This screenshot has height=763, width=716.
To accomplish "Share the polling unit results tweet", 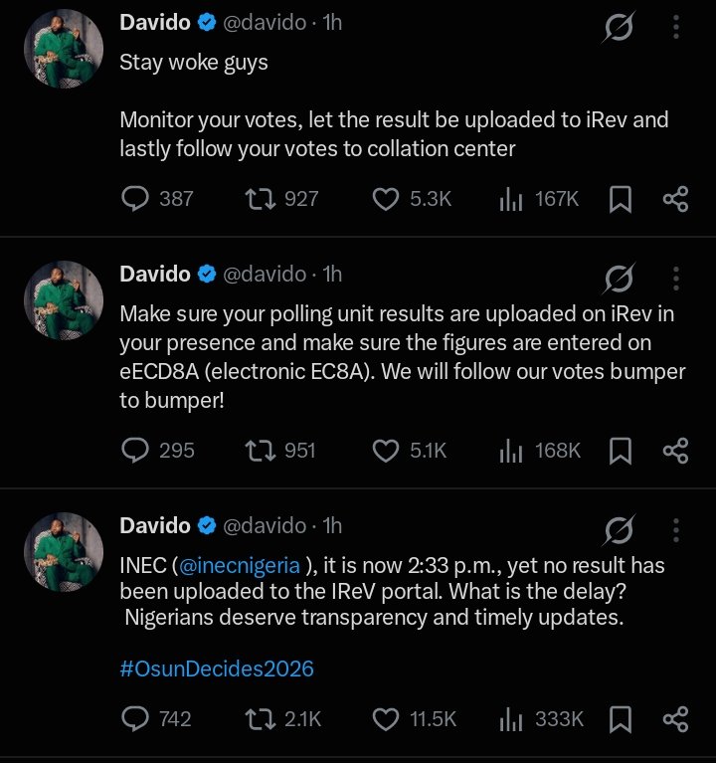I will point(675,451).
